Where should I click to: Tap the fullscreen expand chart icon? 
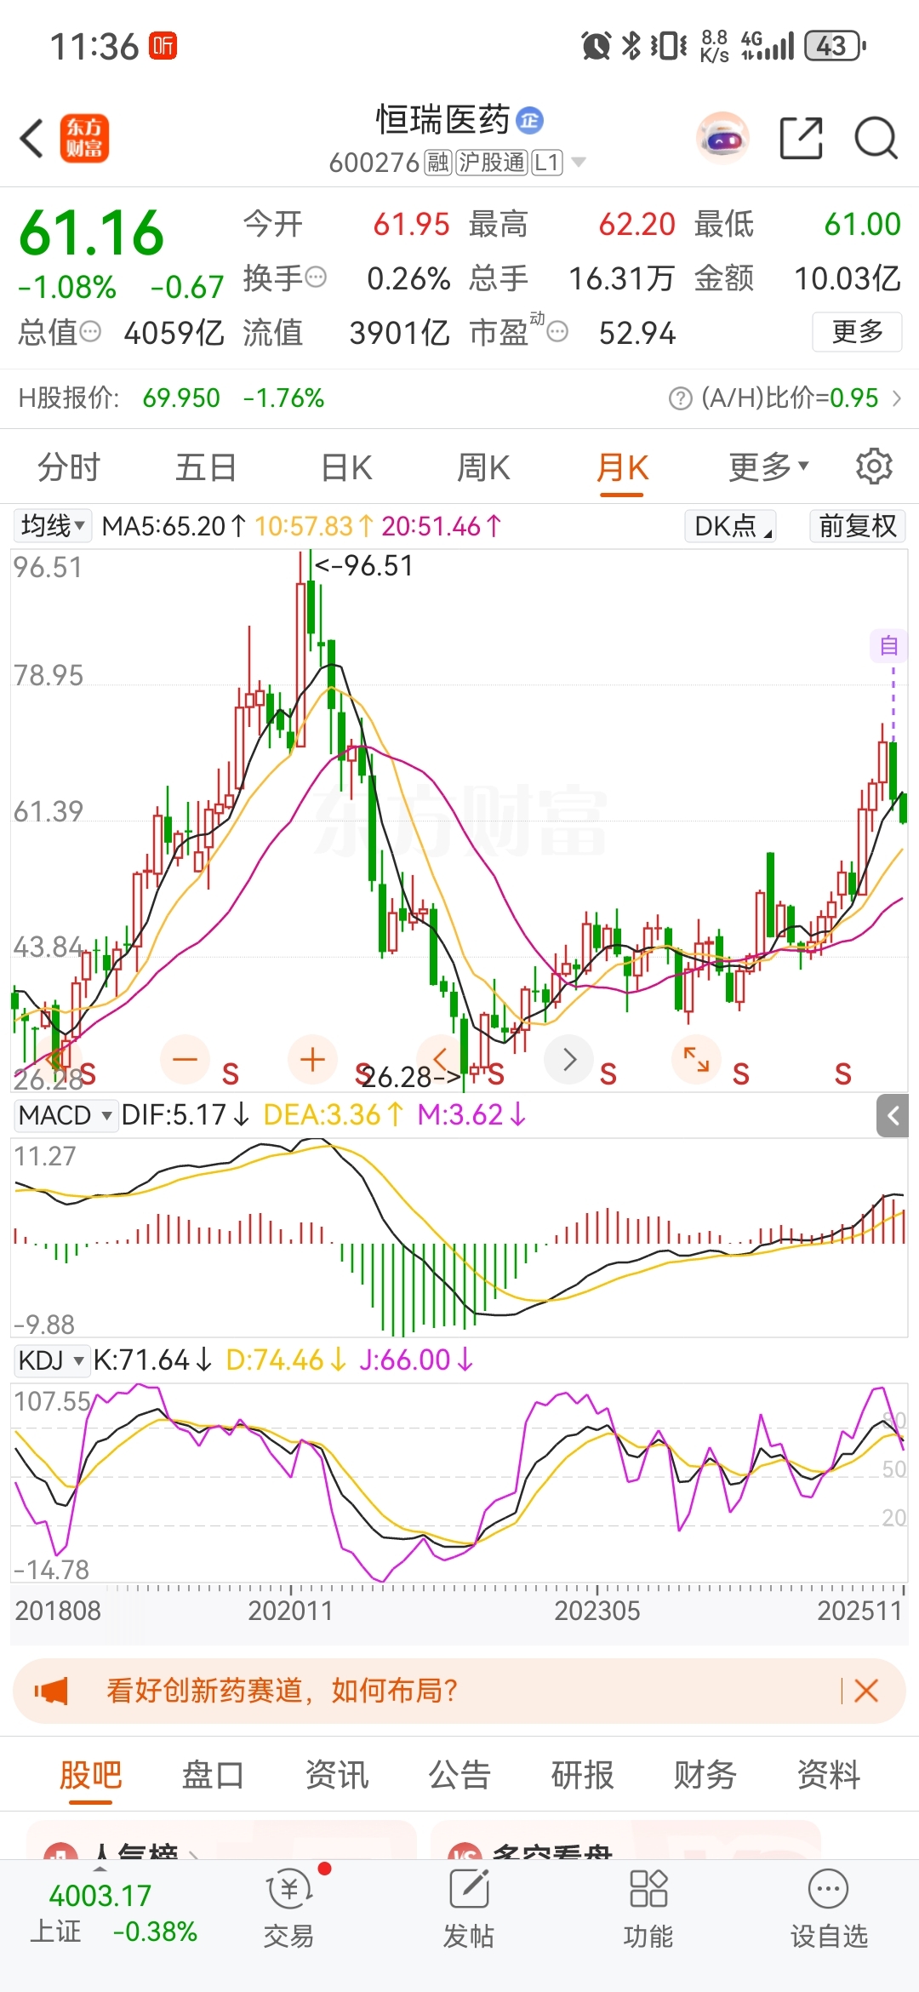(x=696, y=1060)
